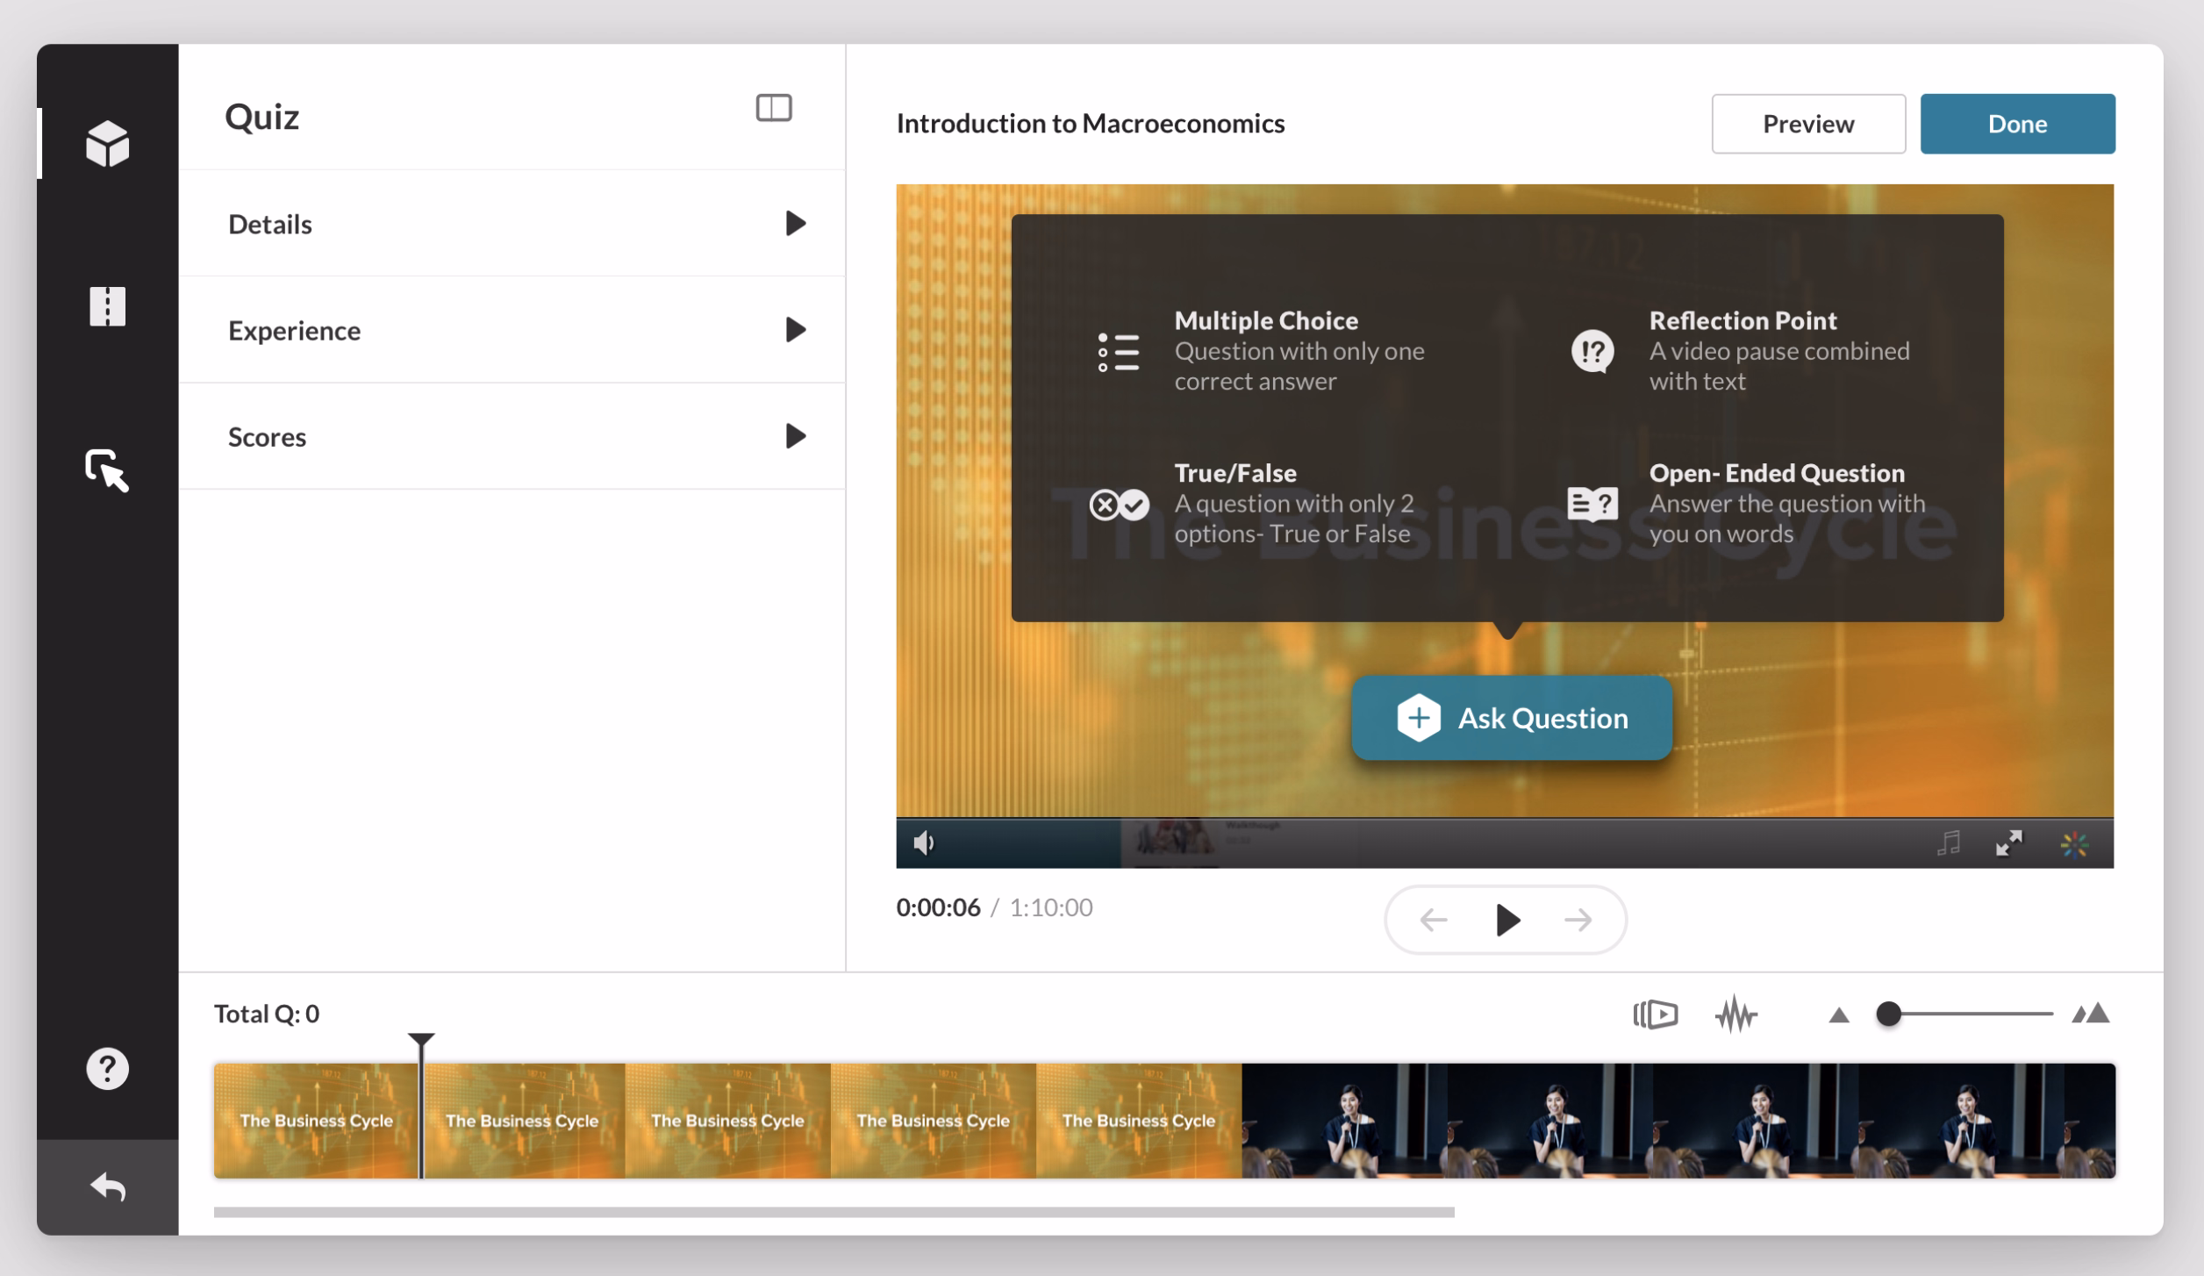
Task: Click the 1:10:00 total duration
Action: tap(1051, 907)
